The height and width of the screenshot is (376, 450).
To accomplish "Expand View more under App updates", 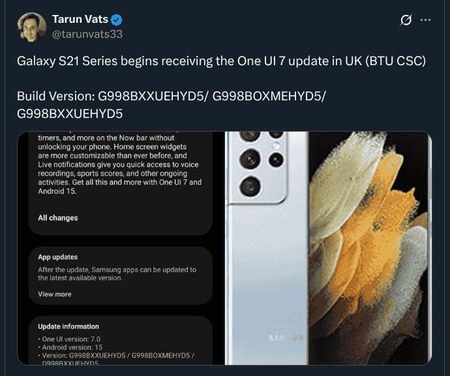I will (x=55, y=295).
